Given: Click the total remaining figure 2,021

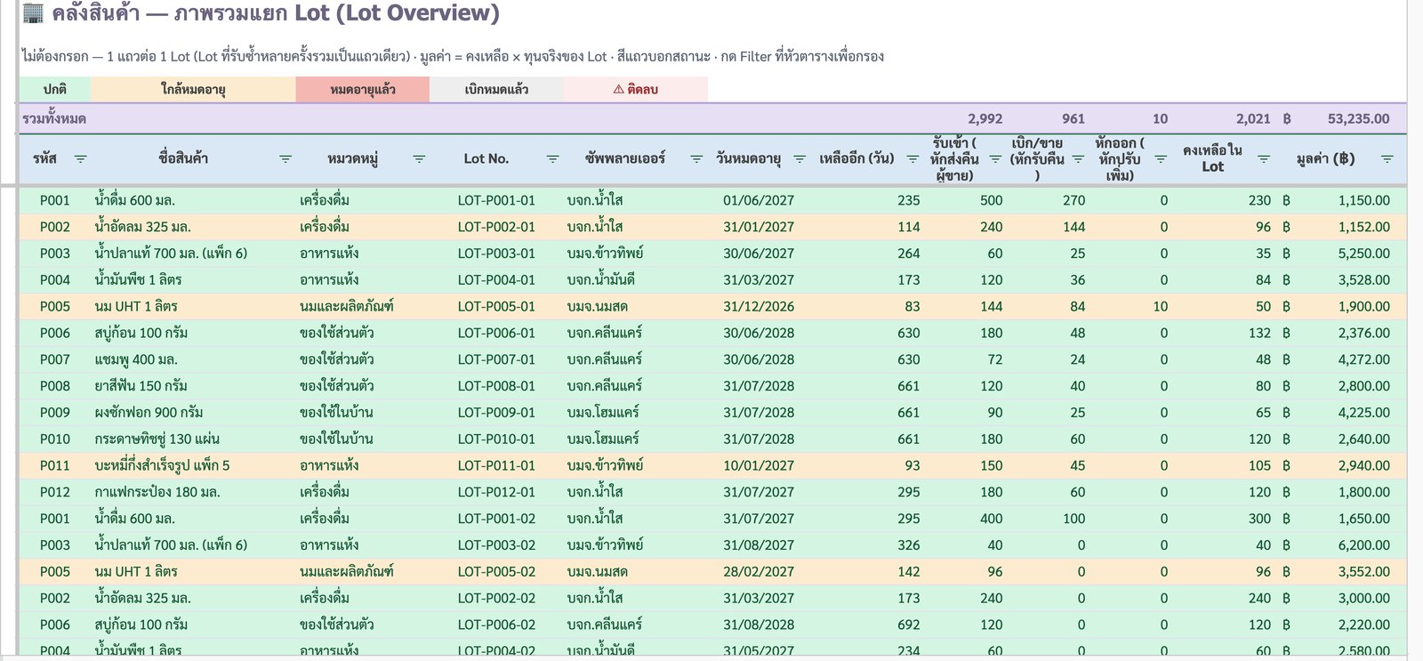Looking at the screenshot, I should [1253, 119].
